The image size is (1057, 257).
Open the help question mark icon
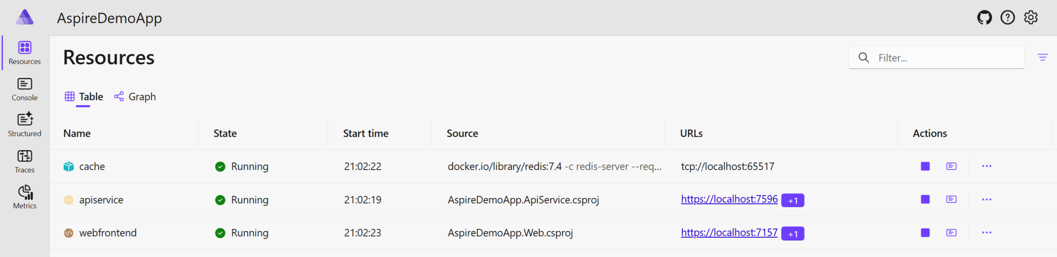tap(1008, 17)
